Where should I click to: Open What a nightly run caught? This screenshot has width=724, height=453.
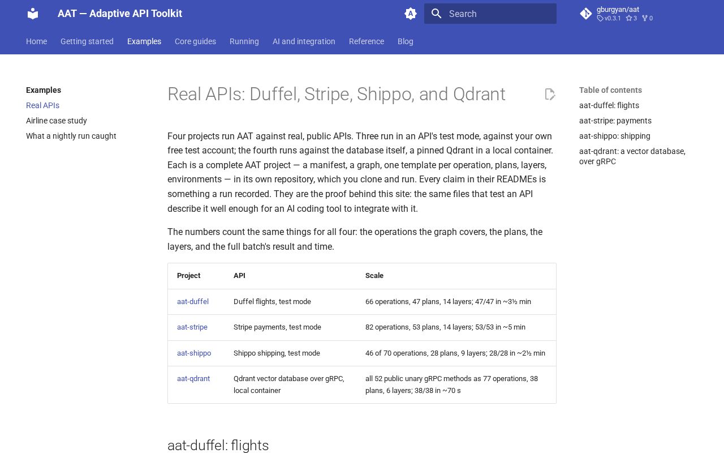pos(71,136)
